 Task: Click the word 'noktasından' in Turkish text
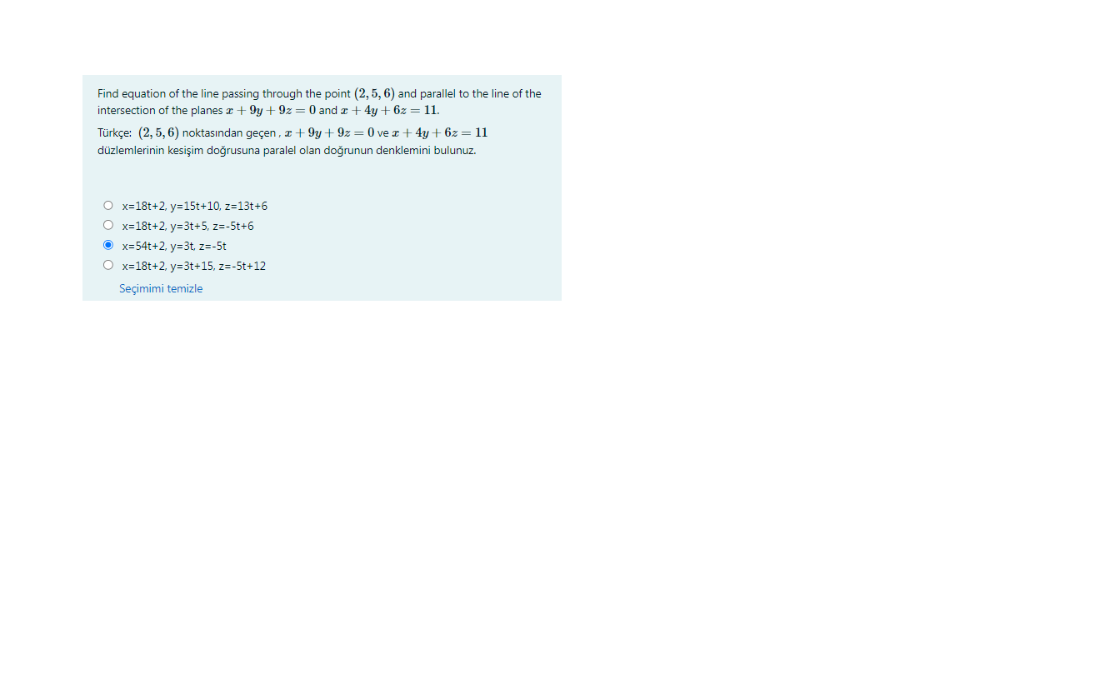pyautogui.click(x=212, y=133)
